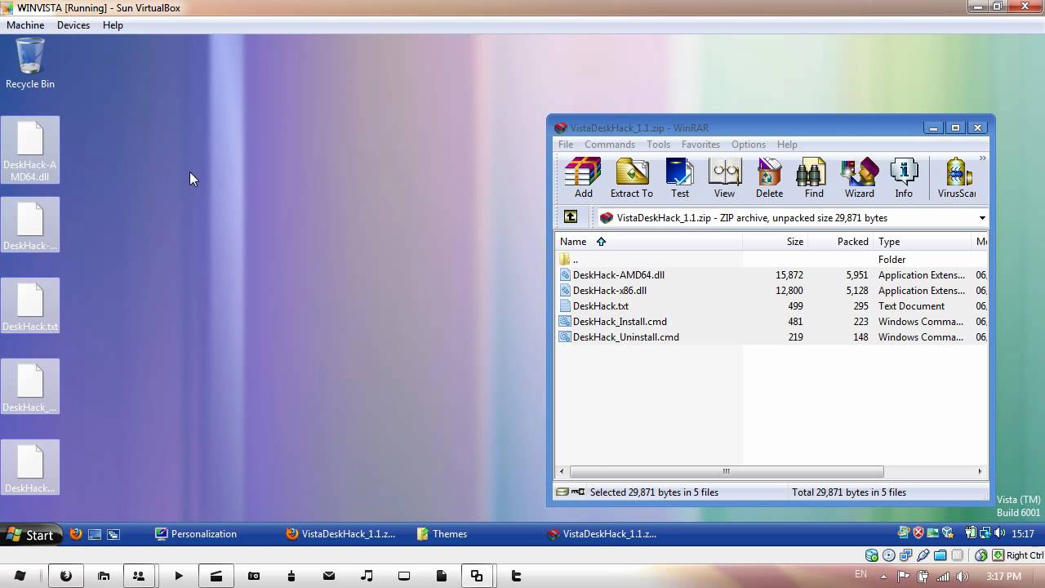The image size is (1045, 588).
Task: Click the Add toolbar icon in WinRAR
Action: [583, 178]
